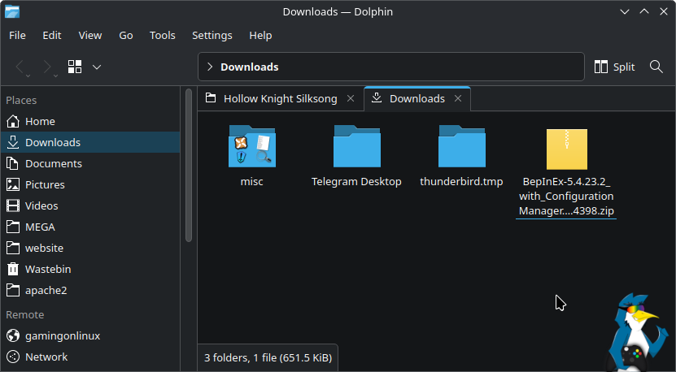Select the thunderbird.tmp folder
Viewport: 676px width, 372px height.
461,147
